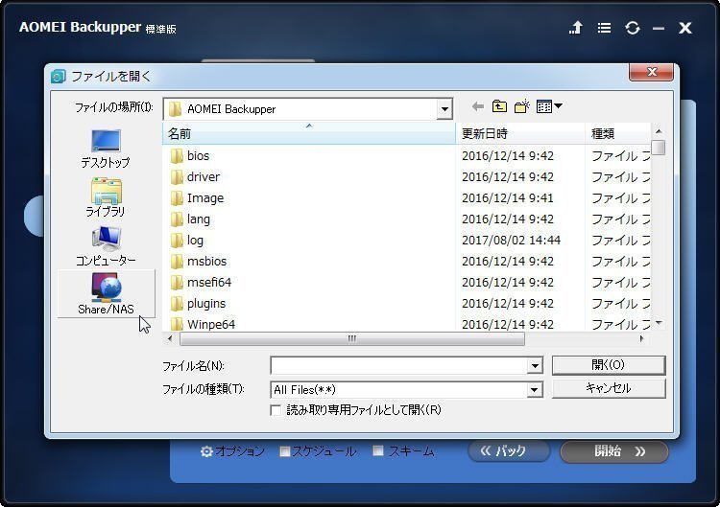Select Share/NAS in places sidebar
Screen dimensions: 720x507
(106, 294)
